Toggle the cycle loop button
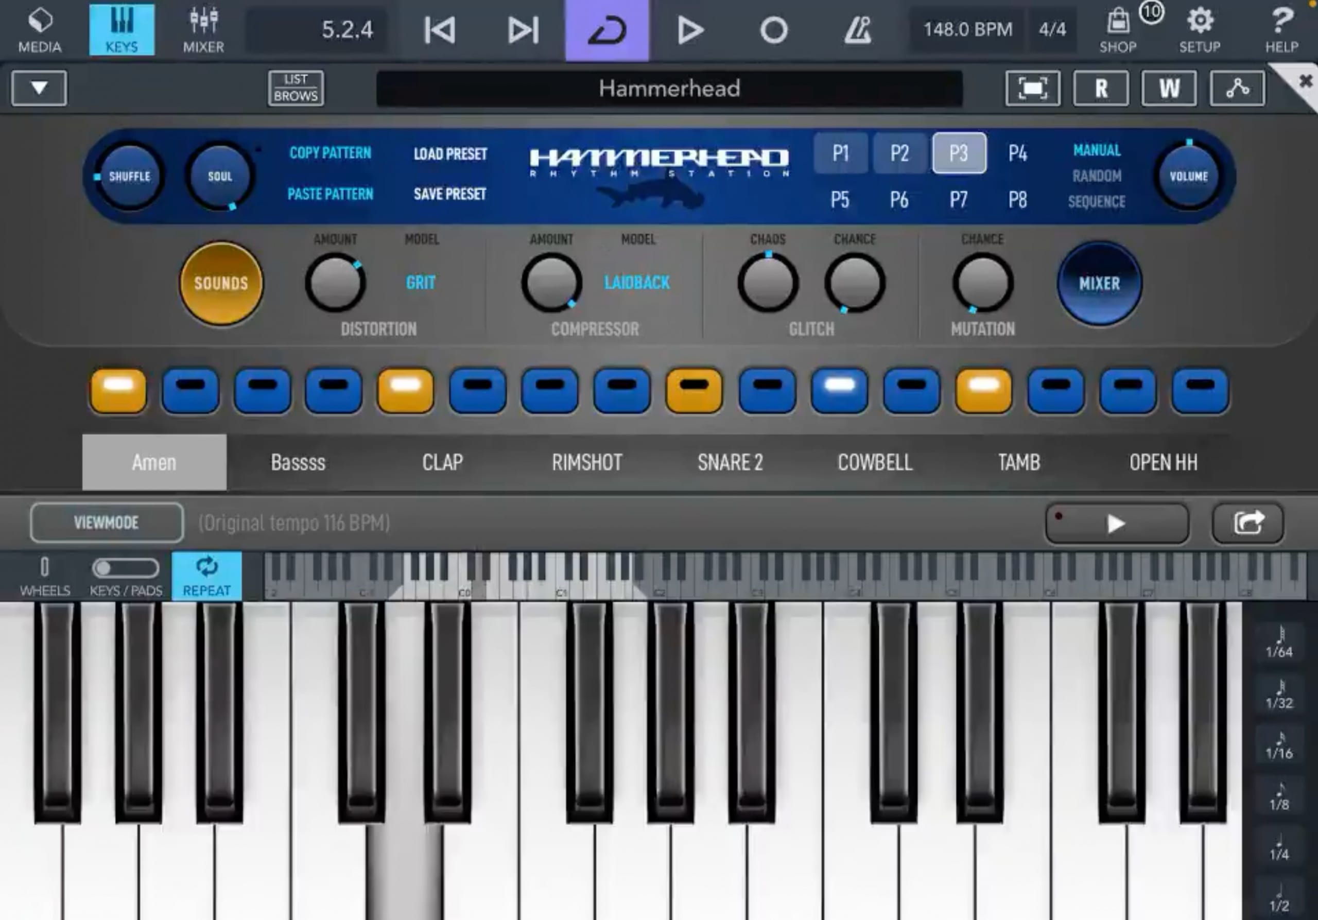1318x920 pixels. [x=607, y=30]
